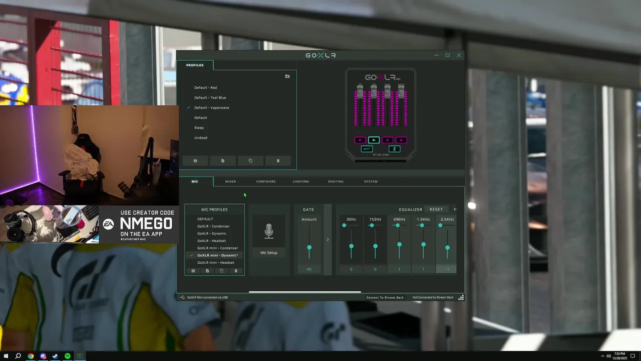The width and height of the screenshot is (641, 361).
Task: Toggle first channel mute button on device image
Action: pos(360,140)
